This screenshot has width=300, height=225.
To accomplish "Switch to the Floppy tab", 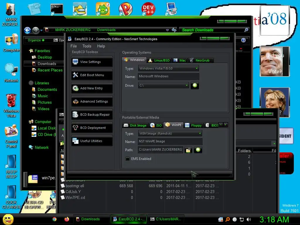I will [x=193, y=125].
